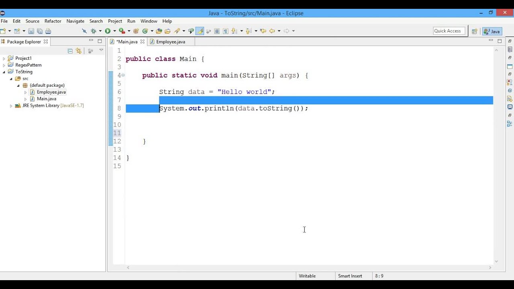
Task: Click editor vertical scroll down arrow
Action: (496, 261)
